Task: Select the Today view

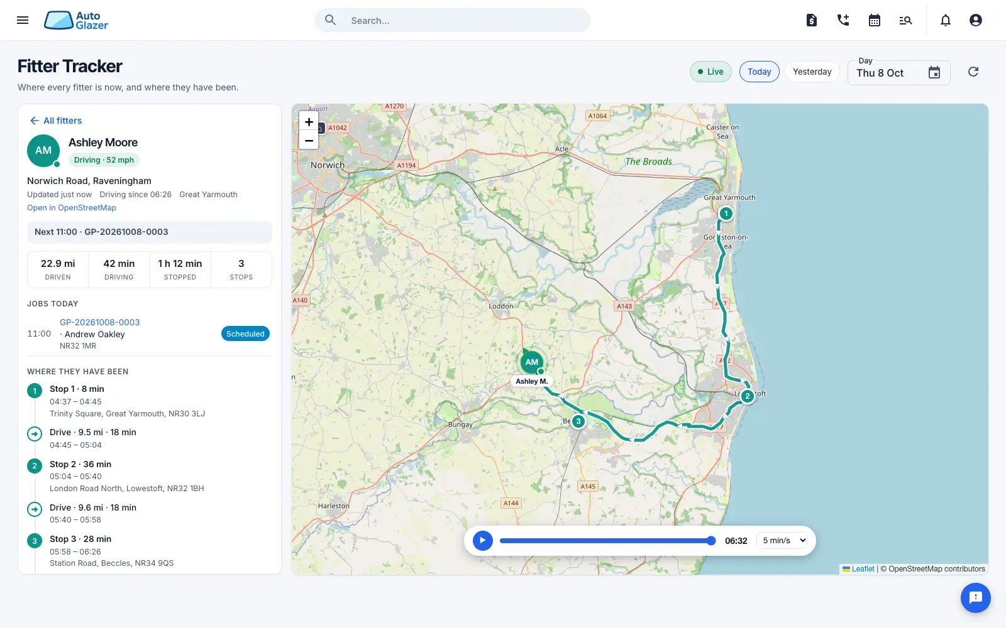Action: [x=760, y=72]
